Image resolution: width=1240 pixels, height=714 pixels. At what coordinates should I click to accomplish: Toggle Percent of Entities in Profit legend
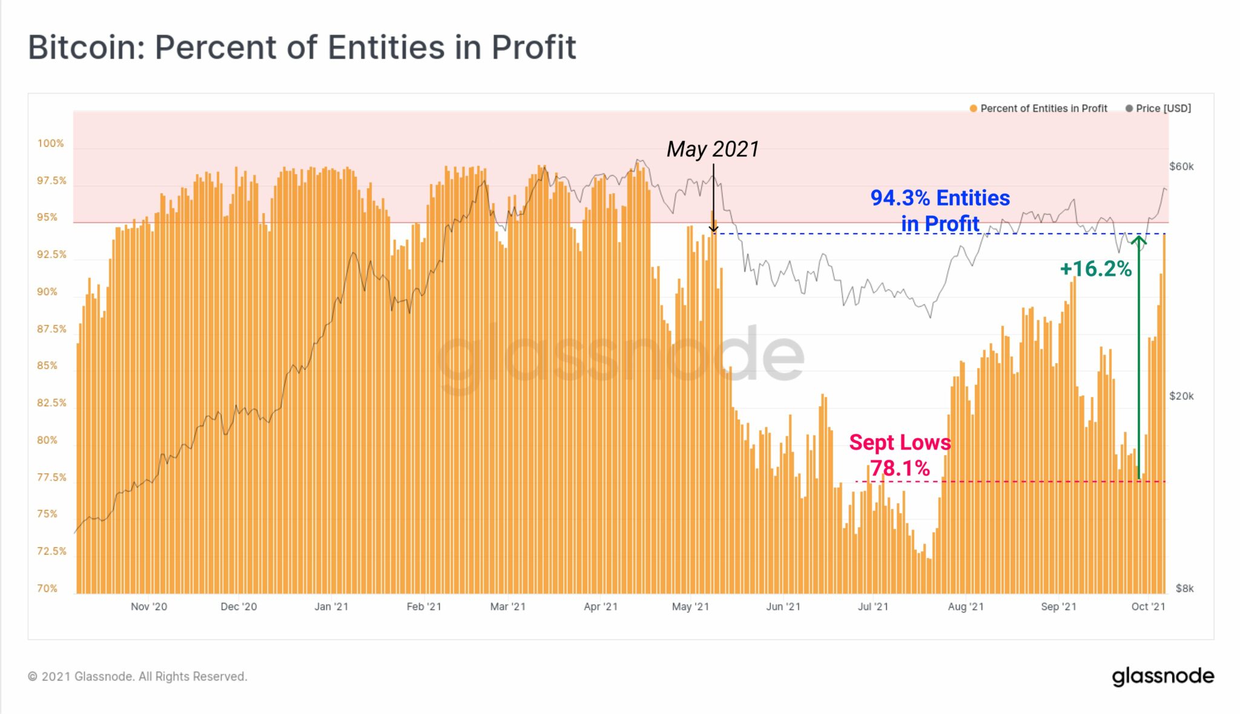tap(1038, 108)
